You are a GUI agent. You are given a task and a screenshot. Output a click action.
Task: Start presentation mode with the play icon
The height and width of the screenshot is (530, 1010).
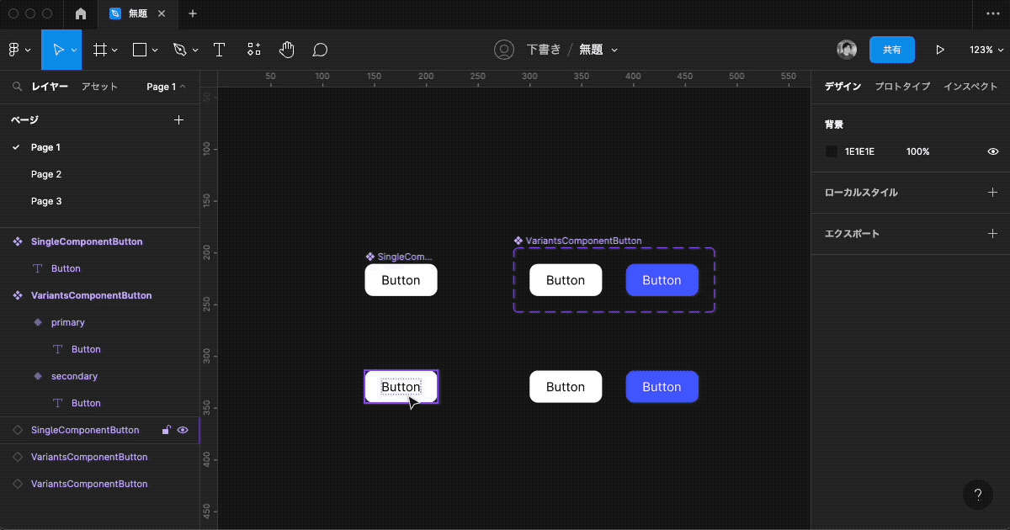[x=940, y=50]
